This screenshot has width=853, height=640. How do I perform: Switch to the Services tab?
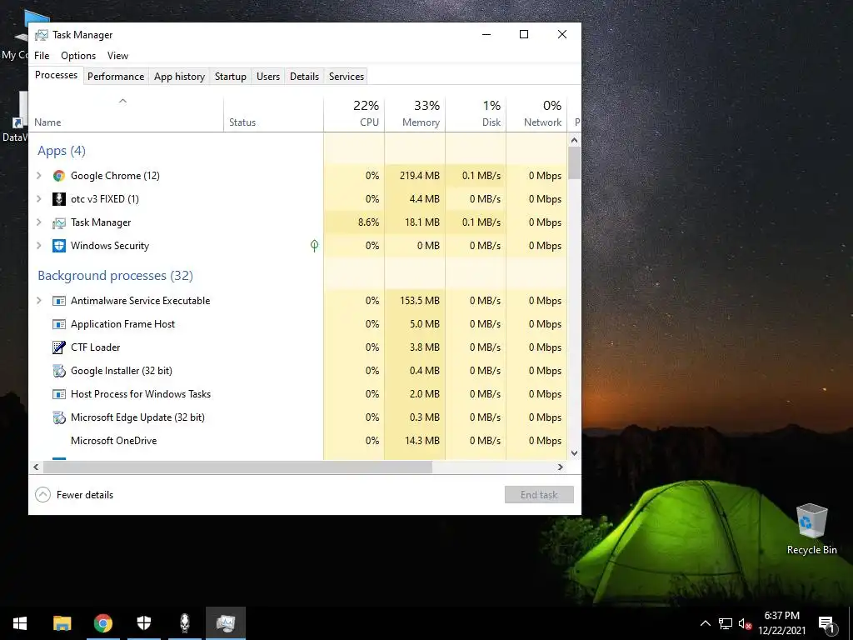[347, 77]
